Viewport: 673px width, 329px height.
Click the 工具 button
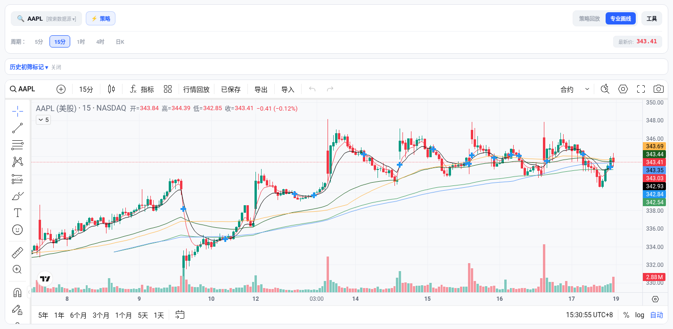click(652, 18)
